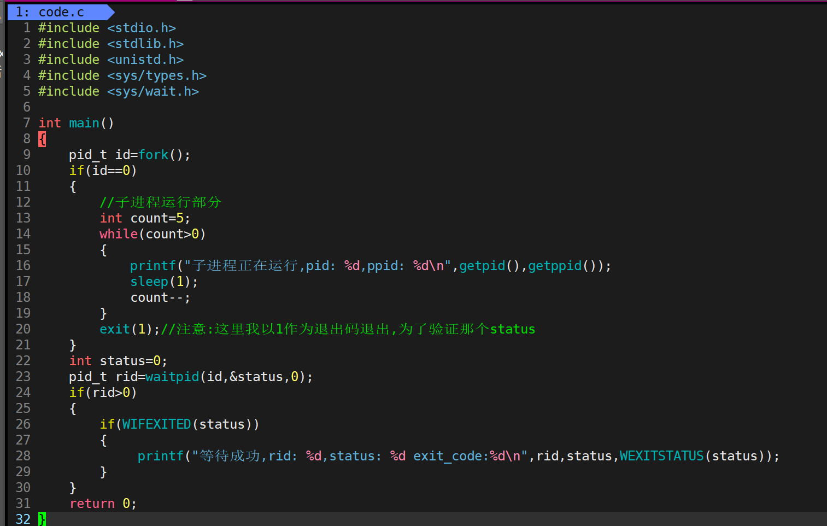
Task: Click the if(rid>0) condition
Action: 103,393
